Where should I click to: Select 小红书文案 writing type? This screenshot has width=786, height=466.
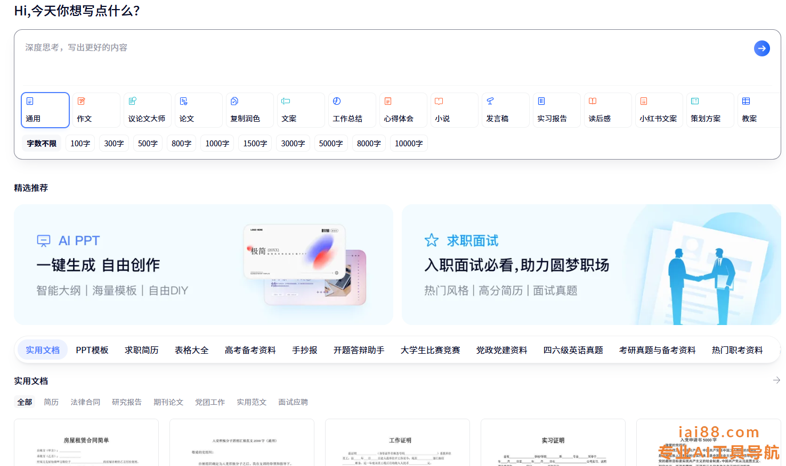tap(659, 110)
